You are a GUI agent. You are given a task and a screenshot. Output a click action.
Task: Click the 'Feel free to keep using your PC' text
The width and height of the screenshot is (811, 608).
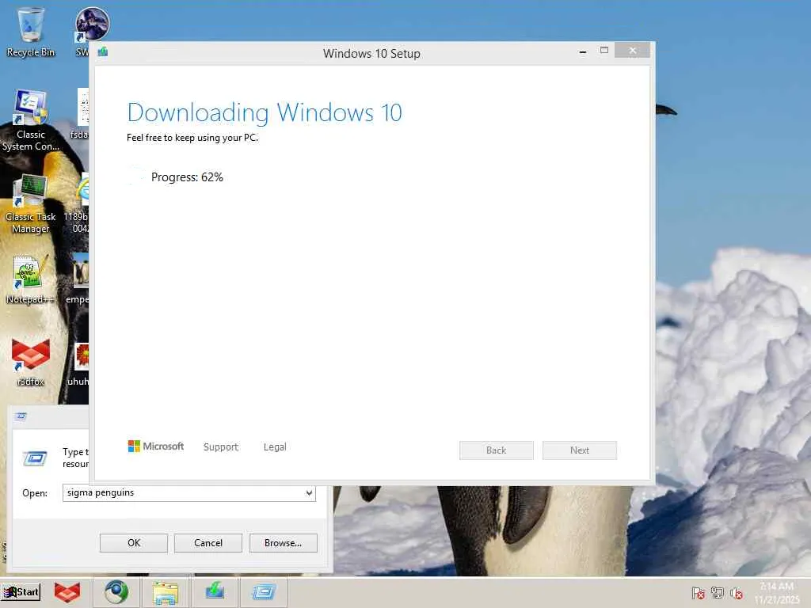point(192,138)
